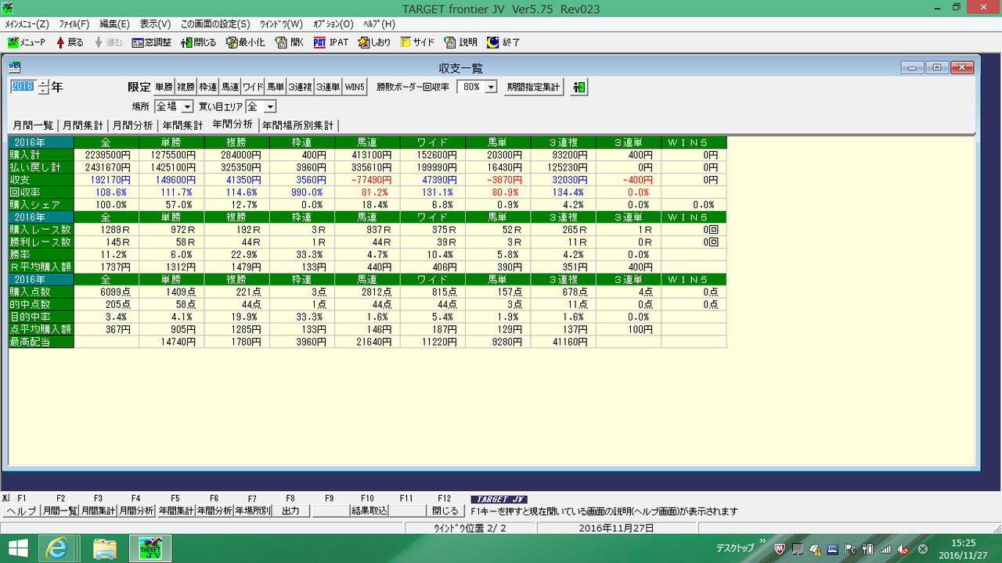Image resolution: width=1002 pixels, height=563 pixels.
Task: Click the 収支一覧 window system icon
Action: tap(15, 67)
